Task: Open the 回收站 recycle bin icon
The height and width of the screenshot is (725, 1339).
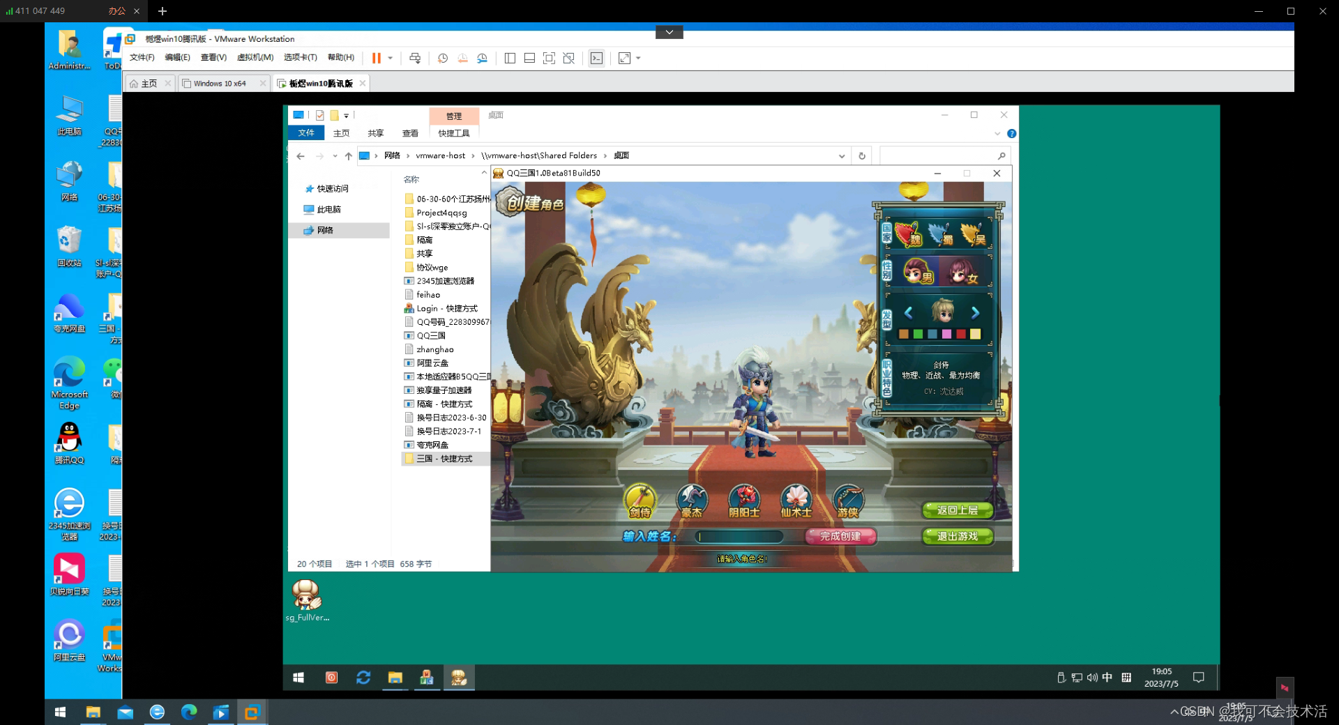Action: pyautogui.click(x=69, y=246)
